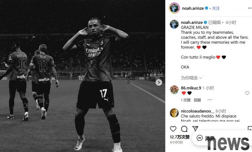Open the 86.mikuz.9 profile avatar
Viewport: 252px width, 152px height.
click(x=174, y=90)
